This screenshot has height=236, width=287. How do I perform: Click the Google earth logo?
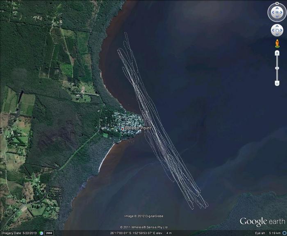pyautogui.click(x=262, y=222)
